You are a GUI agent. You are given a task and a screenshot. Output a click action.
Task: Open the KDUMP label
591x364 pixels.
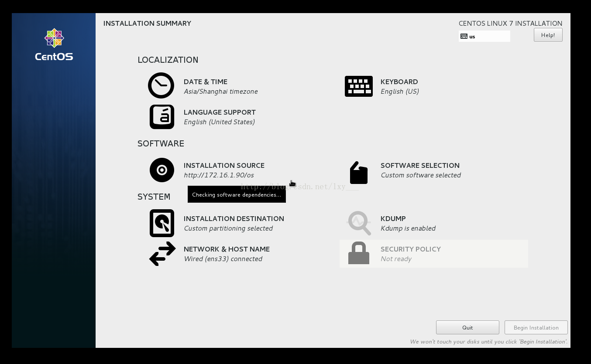(x=393, y=219)
